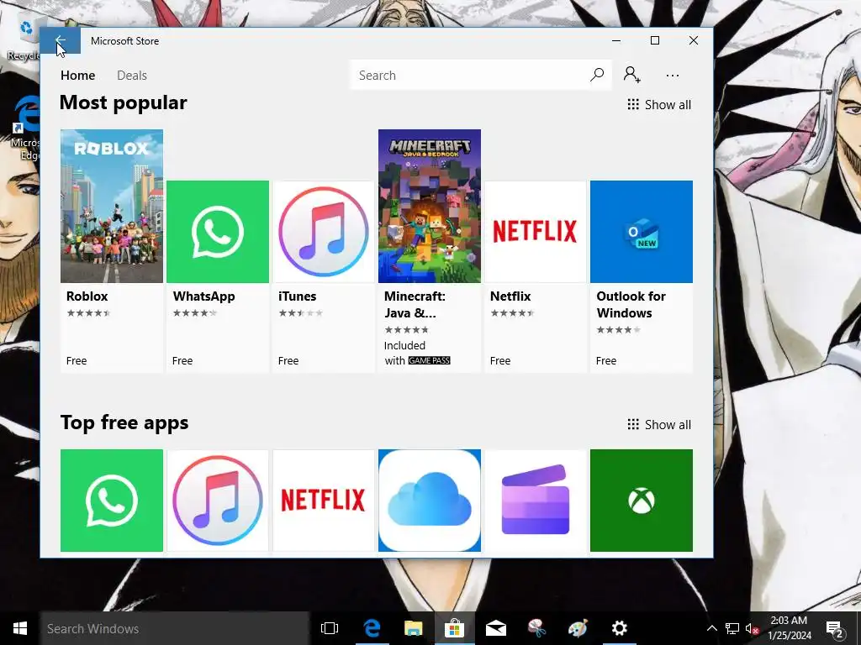Expand hidden system tray icons
This screenshot has height=645, width=861.
click(x=711, y=628)
